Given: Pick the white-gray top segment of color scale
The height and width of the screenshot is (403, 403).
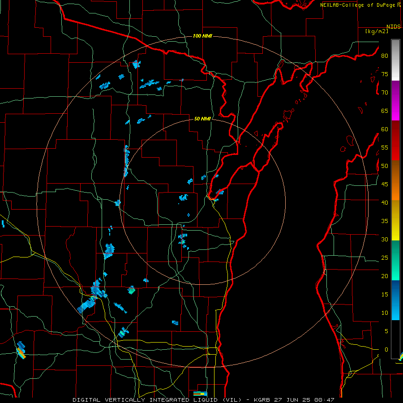Looking at the screenshot, I should click(x=395, y=60).
